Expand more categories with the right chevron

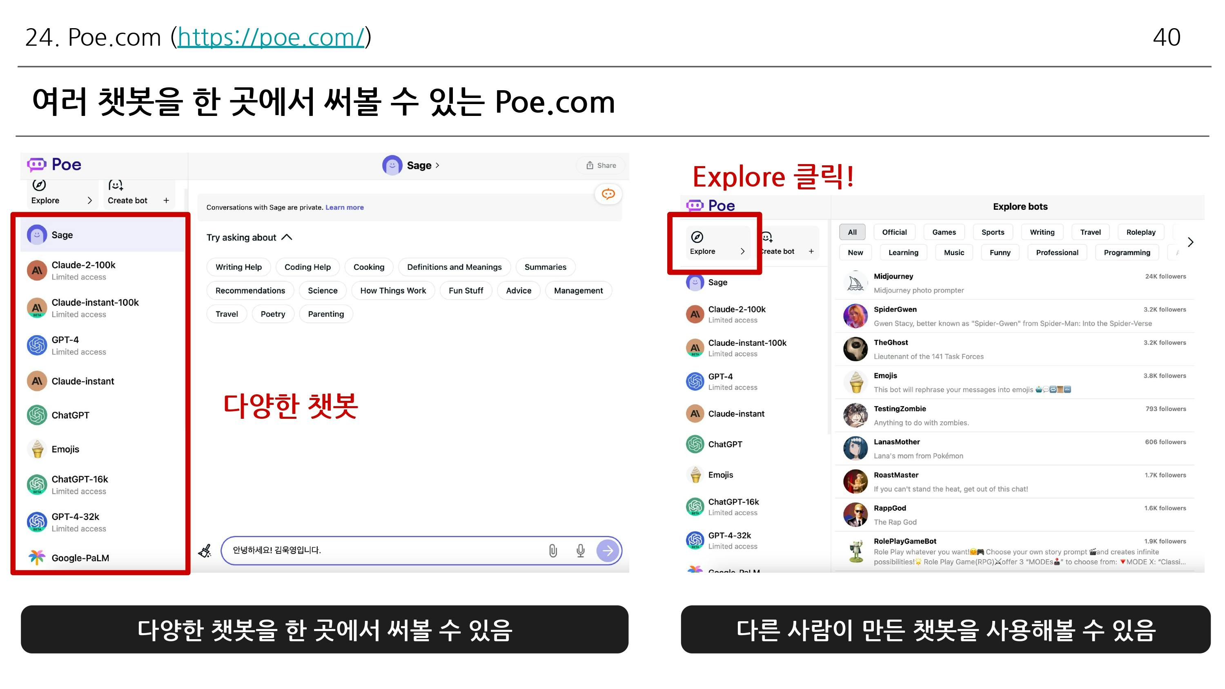(1190, 242)
